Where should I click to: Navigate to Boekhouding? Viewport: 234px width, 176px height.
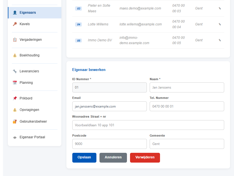[35, 55]
